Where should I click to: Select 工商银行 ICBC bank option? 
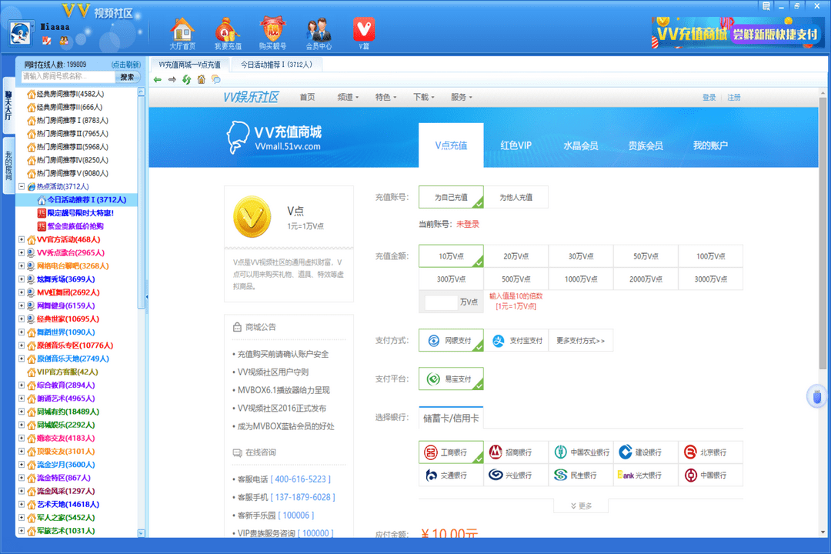click(451, 452)
